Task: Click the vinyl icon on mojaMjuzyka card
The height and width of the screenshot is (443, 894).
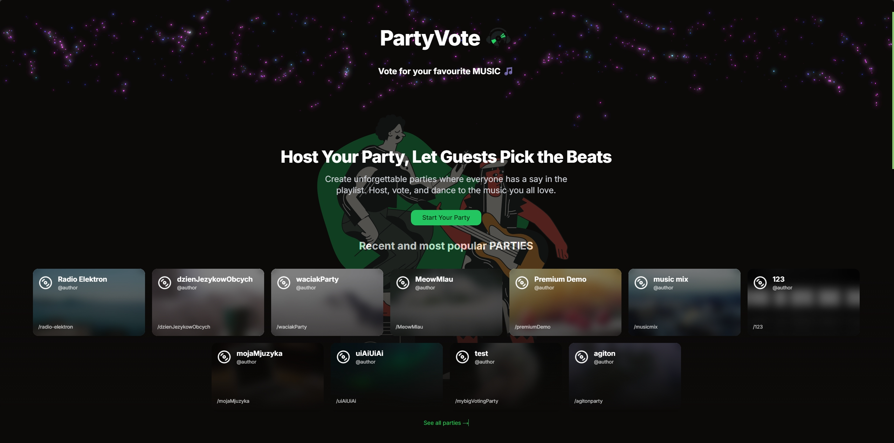Action: pos(224,357)
